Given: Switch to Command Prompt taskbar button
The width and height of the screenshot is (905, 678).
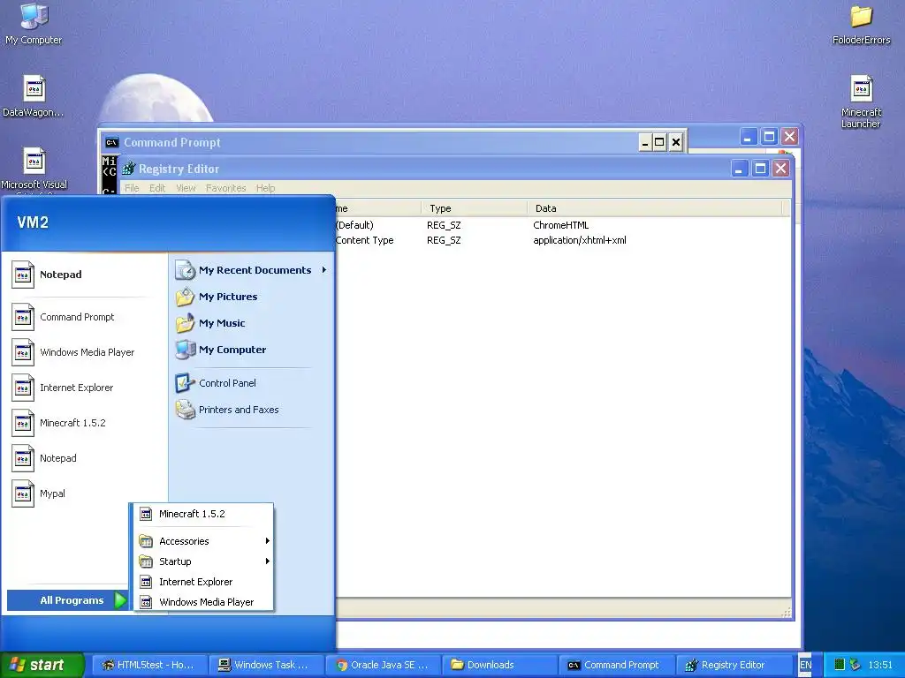Looking at the screenshot, I should click(616, 666).
